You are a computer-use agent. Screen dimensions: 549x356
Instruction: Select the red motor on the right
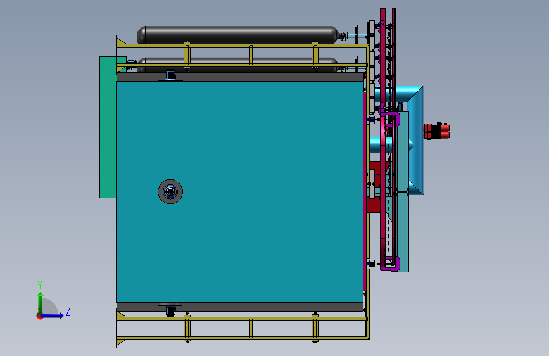click(437, 131)
